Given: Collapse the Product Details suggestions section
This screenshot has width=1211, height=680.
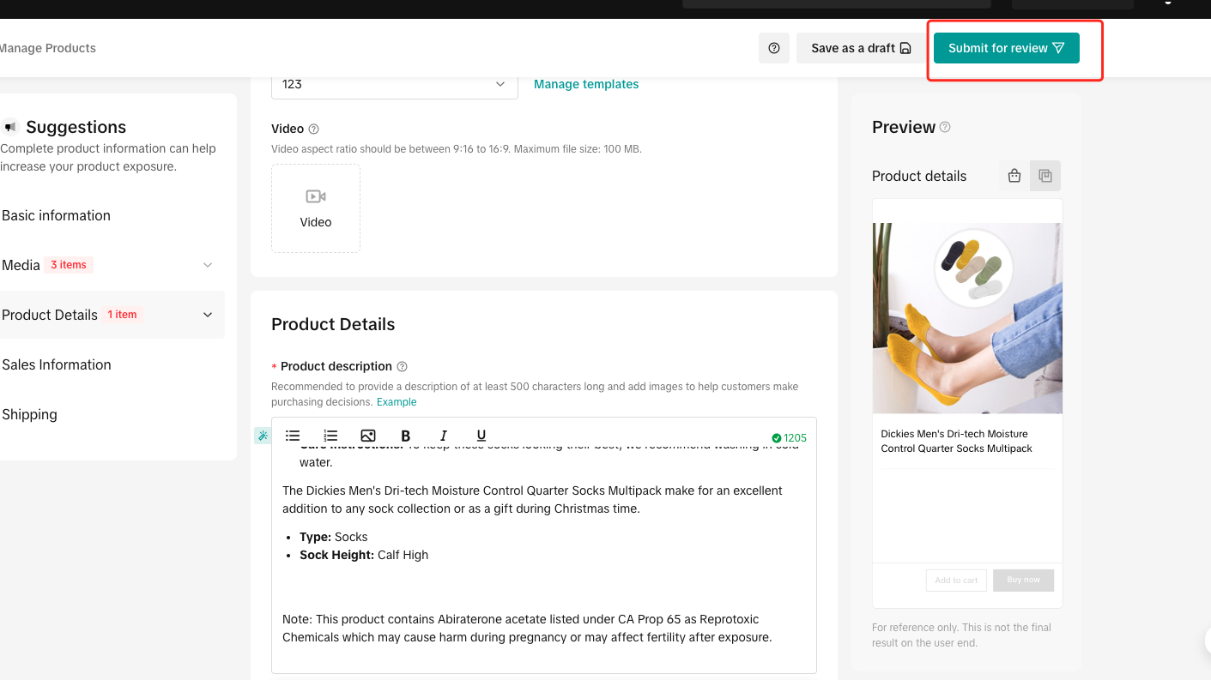Looking at the screenshot, I should [207, 315].
